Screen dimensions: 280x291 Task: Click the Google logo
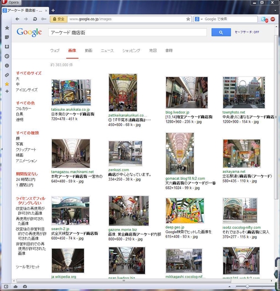[x=29, y=32]
